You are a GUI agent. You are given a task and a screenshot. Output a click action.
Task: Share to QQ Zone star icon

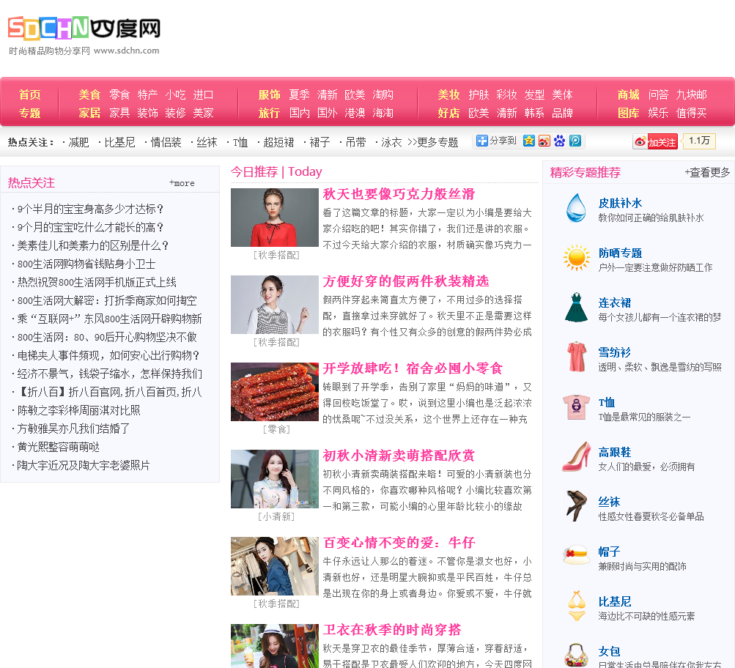[x=529, y=141]
